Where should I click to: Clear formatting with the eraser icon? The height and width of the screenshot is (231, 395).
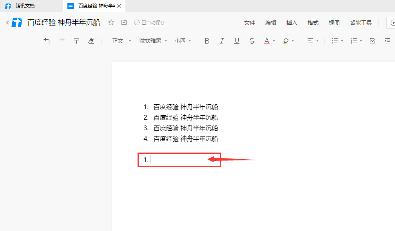pos(91,40)
